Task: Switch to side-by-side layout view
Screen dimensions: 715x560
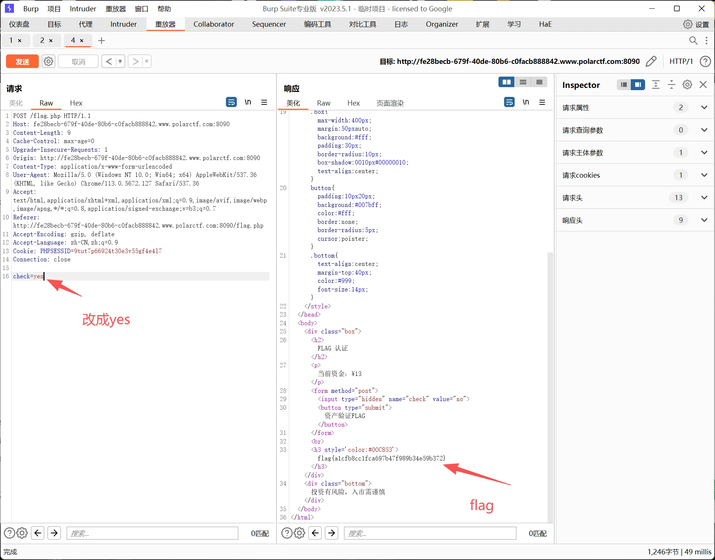Action: click(506, 82)
